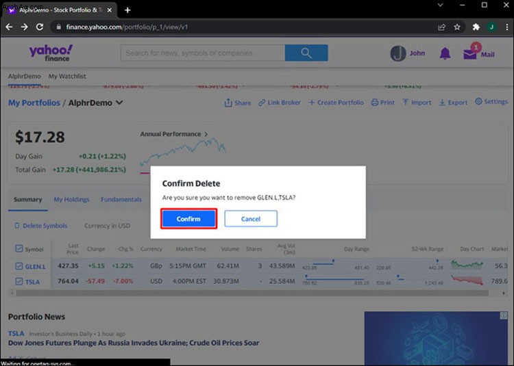Image resolution: width=514 pixels, height=366 pixels.
Task: Import portfolio data
Action: (417, 103)
